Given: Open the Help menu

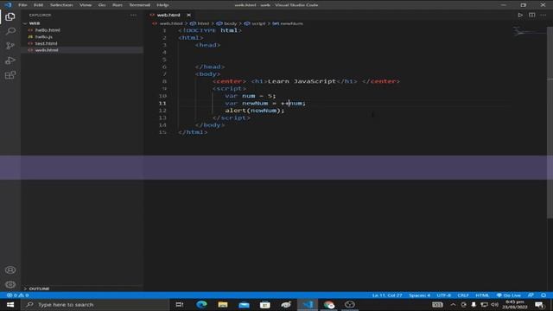Looking at the screenshot, I should pyautogui.click(x=162, y=5).
